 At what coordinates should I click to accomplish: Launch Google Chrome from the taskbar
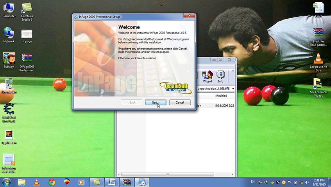pos(52,182)
